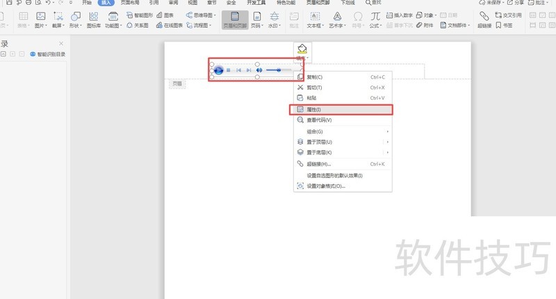
Task: Select 属性(I) in context menu
Action: 341,110
